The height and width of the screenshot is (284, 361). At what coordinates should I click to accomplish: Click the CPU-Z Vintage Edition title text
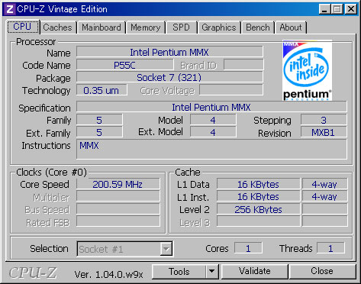(62, 9)
